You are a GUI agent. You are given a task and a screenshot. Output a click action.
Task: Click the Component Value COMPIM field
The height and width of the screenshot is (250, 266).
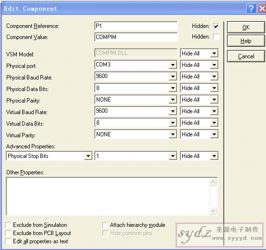pos(136,37)
